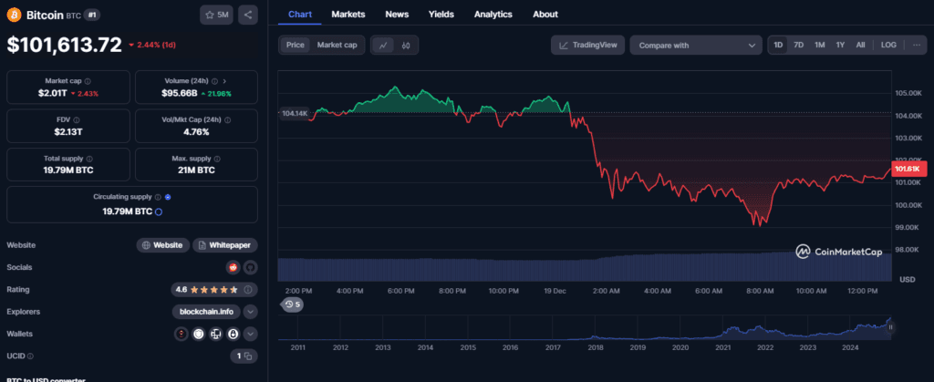Open the Reddit social icon

pyautogui.click(x=233, y=267)
